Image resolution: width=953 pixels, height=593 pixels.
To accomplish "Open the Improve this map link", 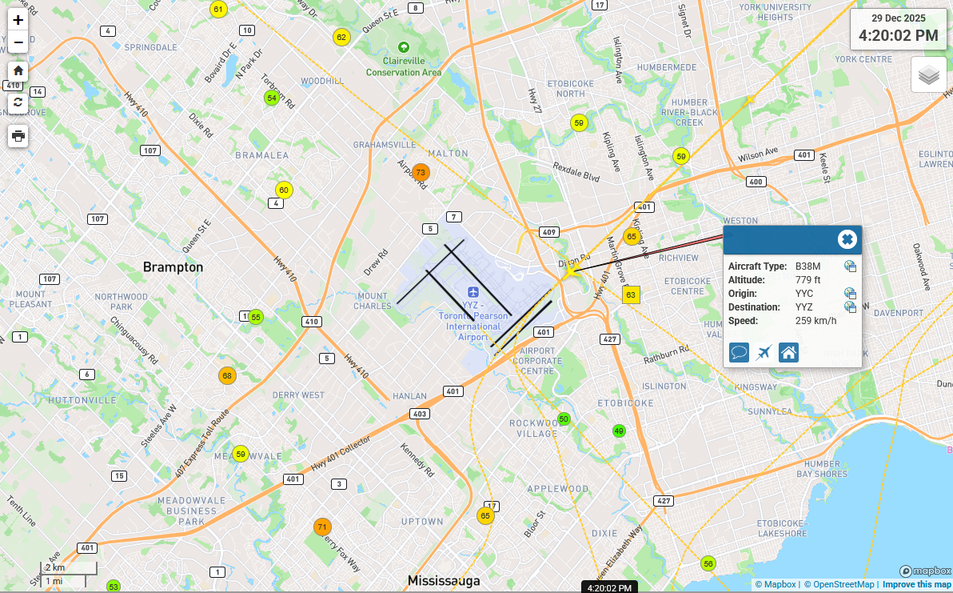I will (x=916, y=584).
